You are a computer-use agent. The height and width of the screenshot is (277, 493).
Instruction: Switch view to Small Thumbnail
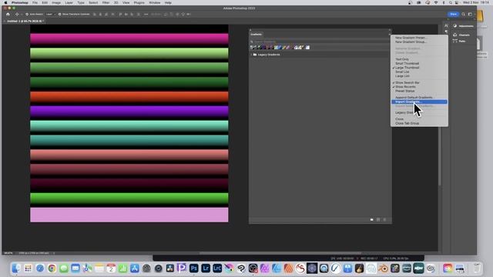pos(407,63)
